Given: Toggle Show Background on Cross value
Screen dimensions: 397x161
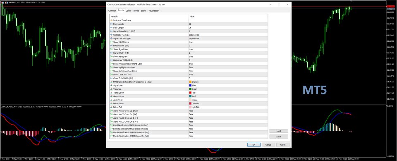Looking at the screenshot, I should [228, 71].
